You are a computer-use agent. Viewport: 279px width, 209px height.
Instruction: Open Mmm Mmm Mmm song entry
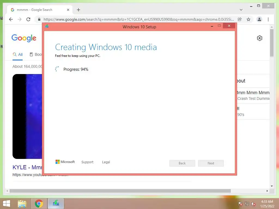253,93
